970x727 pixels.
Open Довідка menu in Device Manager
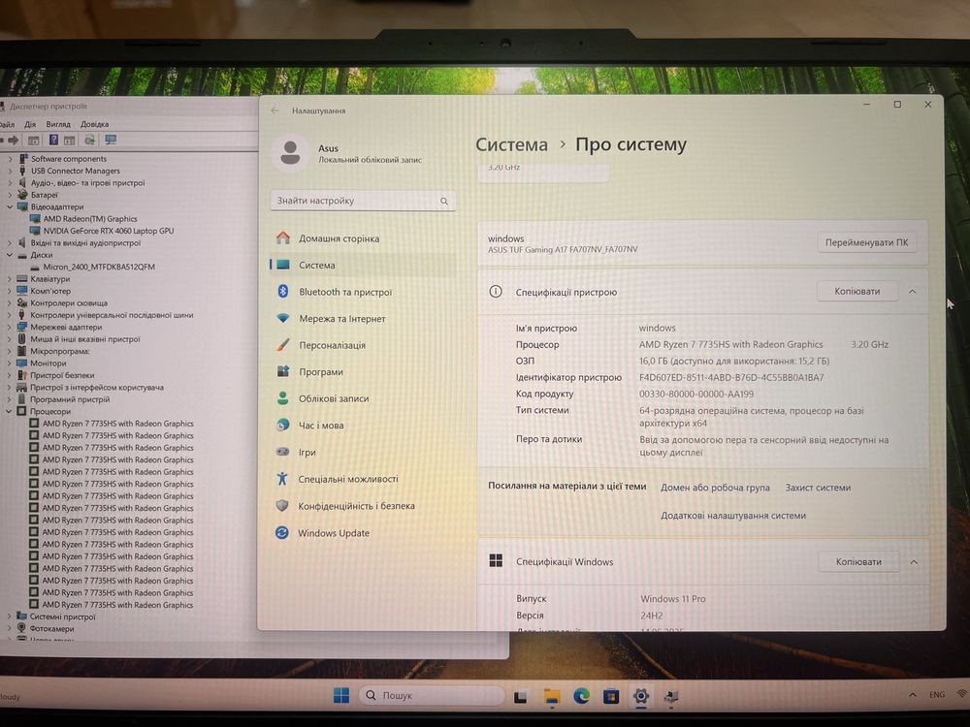click(94, 124)
